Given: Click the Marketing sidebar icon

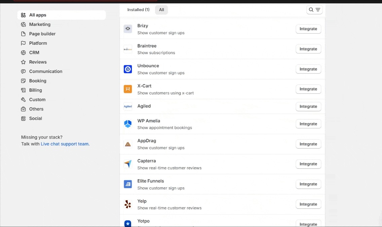Looking at the screenshot, I should pos(24,24).
